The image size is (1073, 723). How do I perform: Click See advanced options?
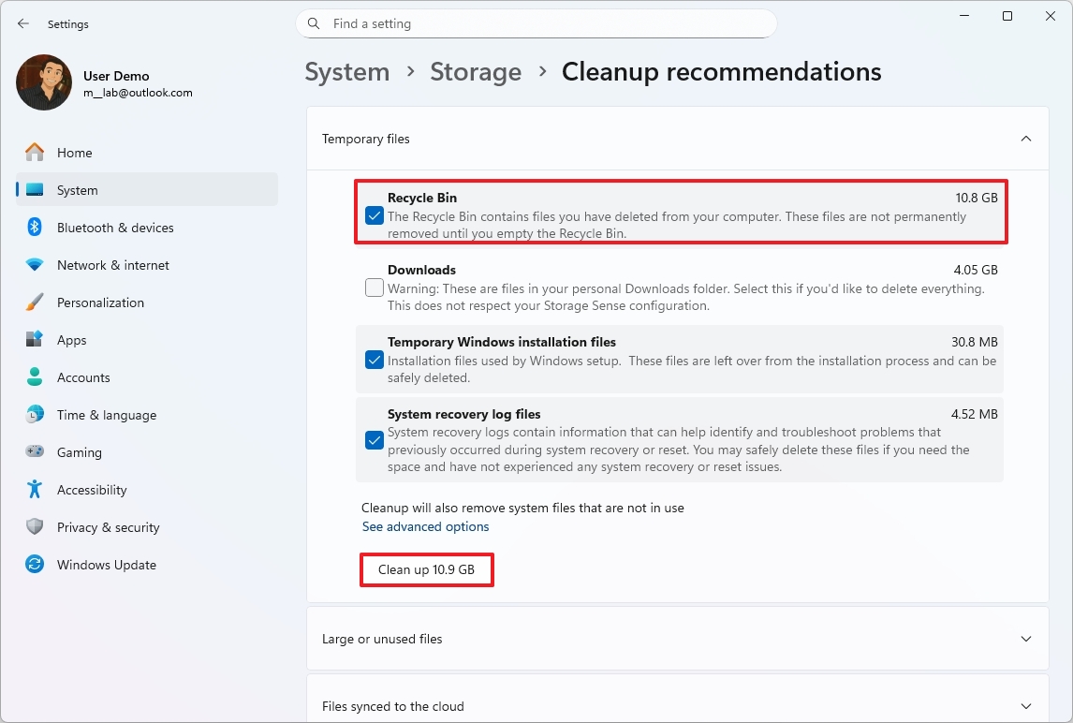pos(425,526)
